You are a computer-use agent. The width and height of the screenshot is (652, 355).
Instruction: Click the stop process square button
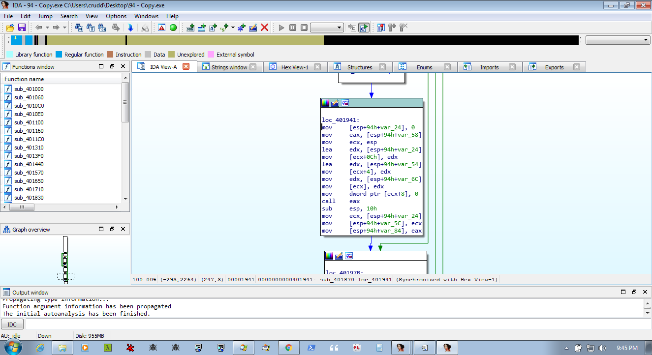pos(304,28)
